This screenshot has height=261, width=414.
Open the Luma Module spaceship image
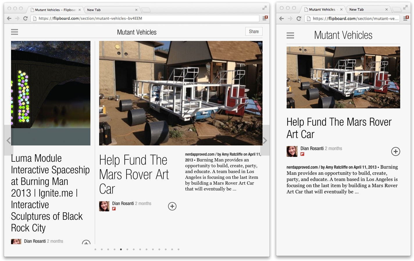coord(51,93)
